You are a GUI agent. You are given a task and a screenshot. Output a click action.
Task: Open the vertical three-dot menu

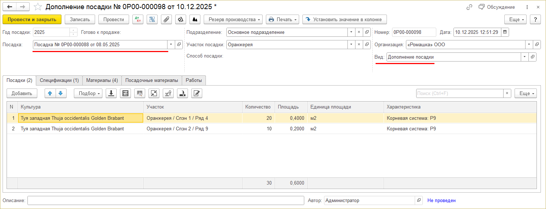click(527, 7)
